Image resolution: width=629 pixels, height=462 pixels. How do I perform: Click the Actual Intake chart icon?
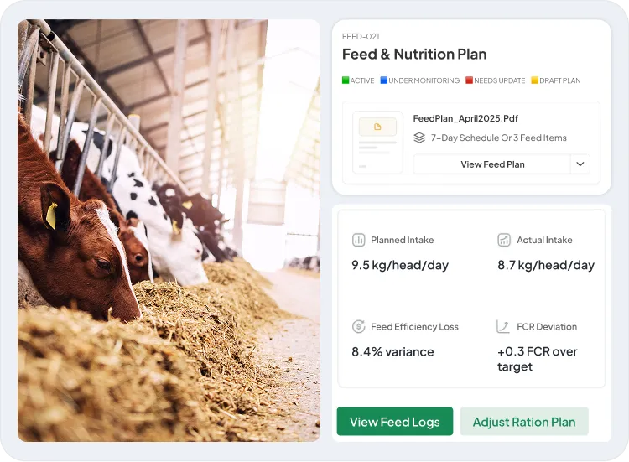coord(504,240)
